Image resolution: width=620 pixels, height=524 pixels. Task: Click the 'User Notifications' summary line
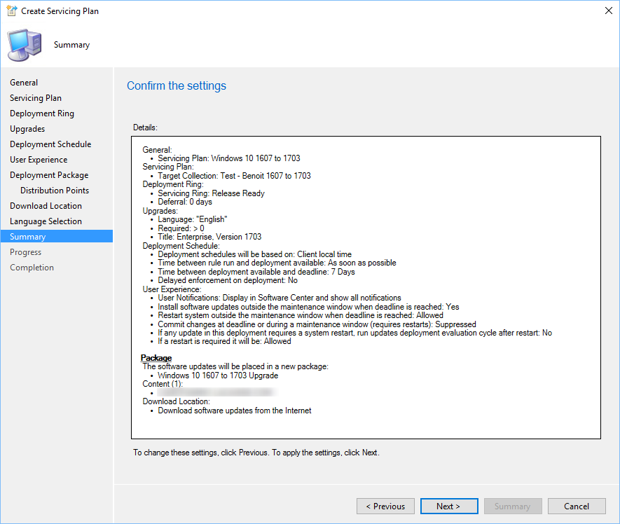280,298
